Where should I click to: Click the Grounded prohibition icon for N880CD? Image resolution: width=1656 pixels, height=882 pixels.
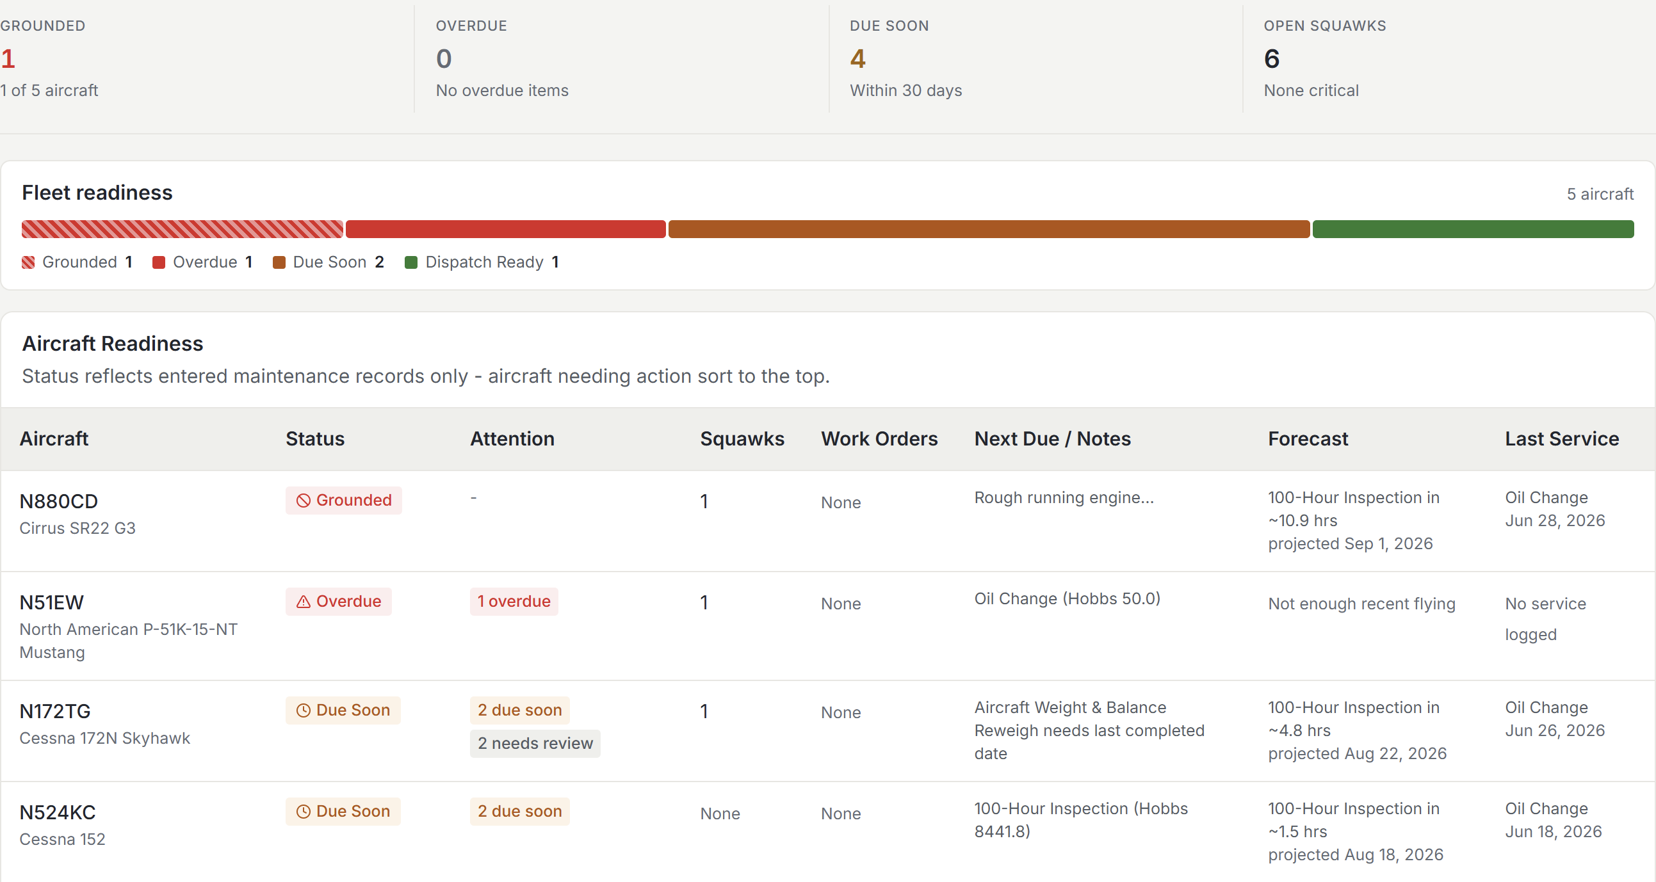pos(304,501)
